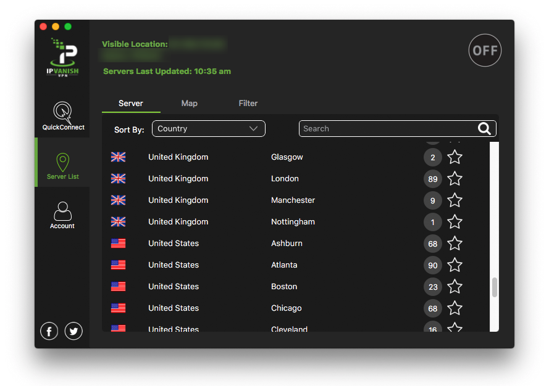Show the 89 London servers count
549x386 pixels.
433,179
